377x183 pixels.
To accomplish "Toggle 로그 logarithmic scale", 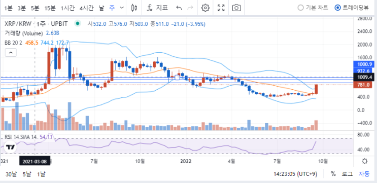I will (348, 174).
